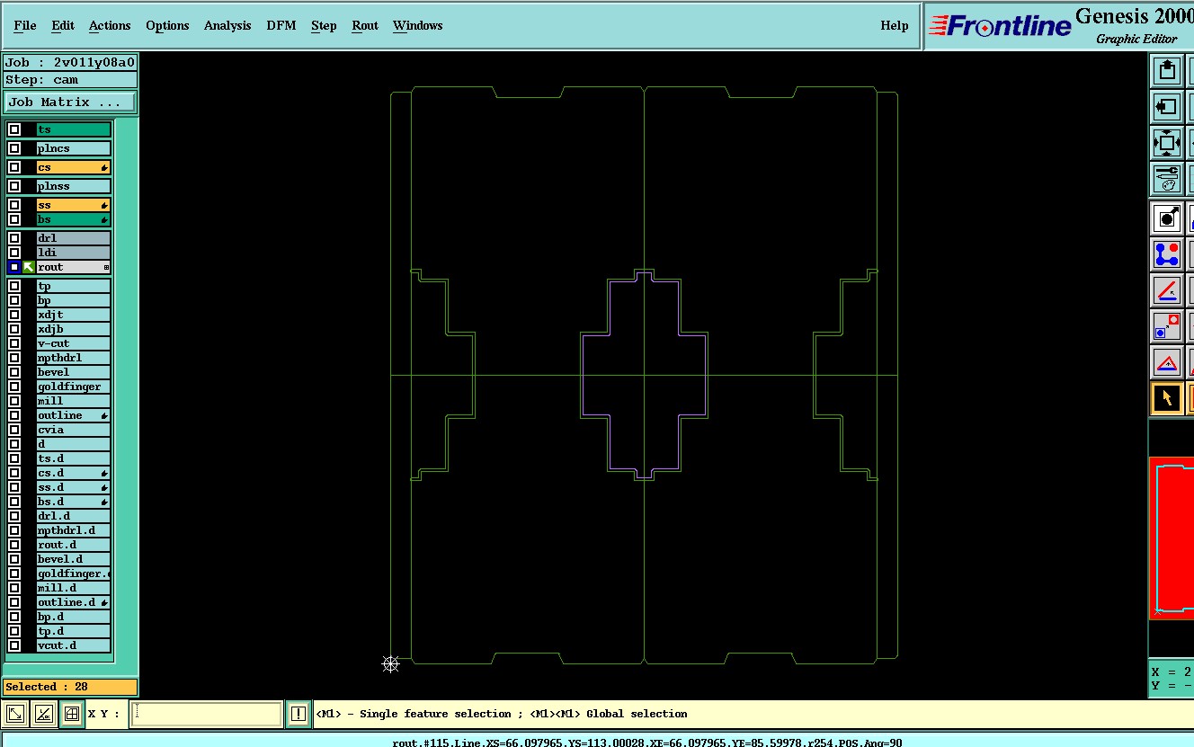Screen dimensions: 1194x747
Task: Click the exclamation mark icon in status bar
Action: [x=298, y=714]
